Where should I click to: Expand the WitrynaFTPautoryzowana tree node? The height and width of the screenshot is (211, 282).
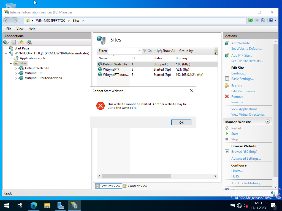tap(16, 78)
